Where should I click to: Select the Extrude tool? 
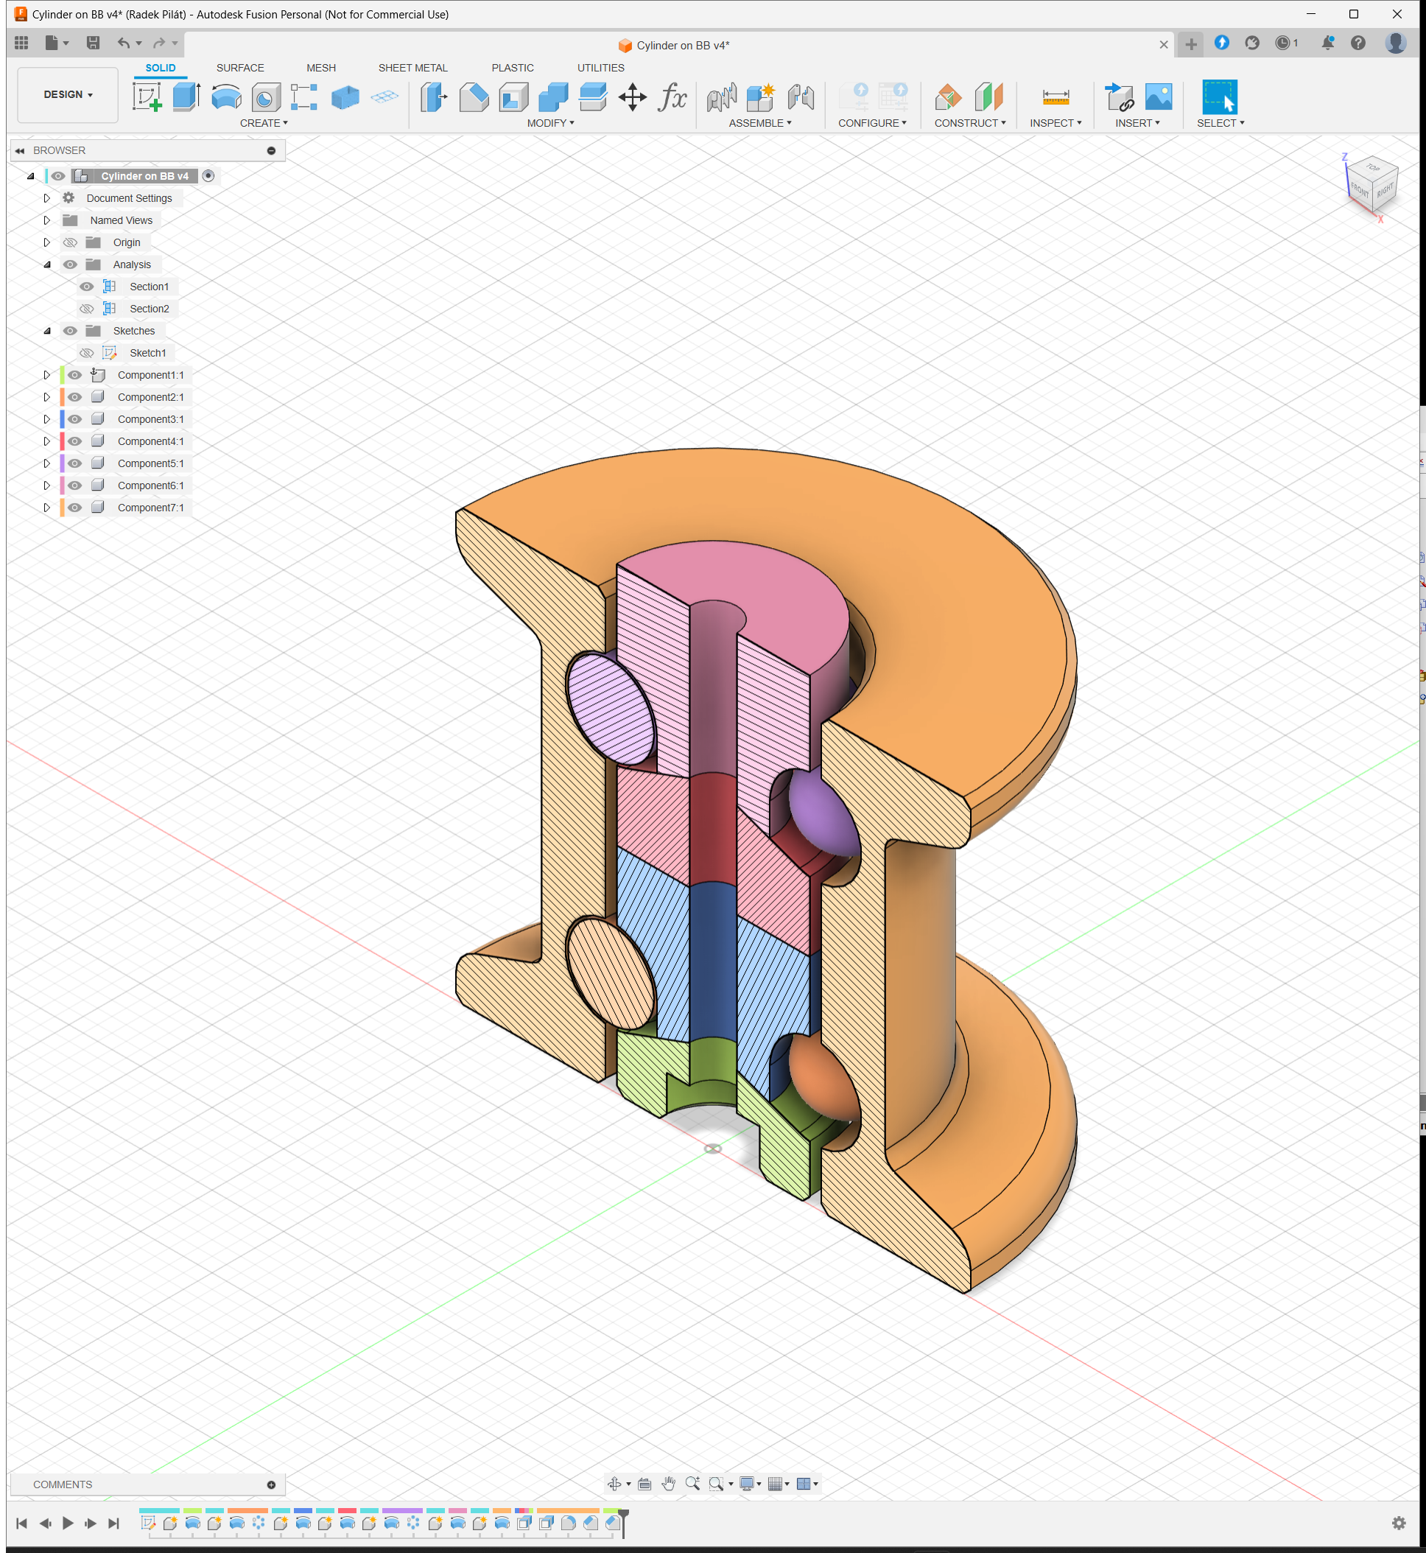(x=186, y=97)
